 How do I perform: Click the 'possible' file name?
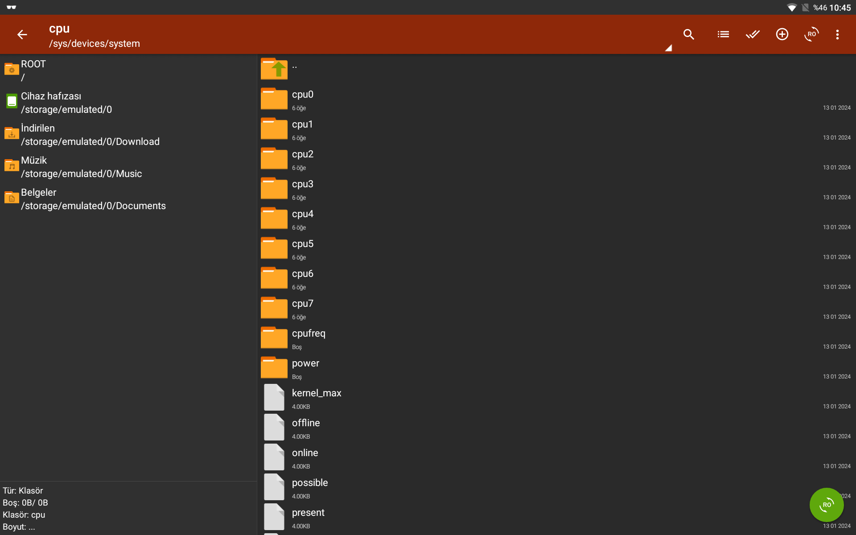(x=310, y=483)
